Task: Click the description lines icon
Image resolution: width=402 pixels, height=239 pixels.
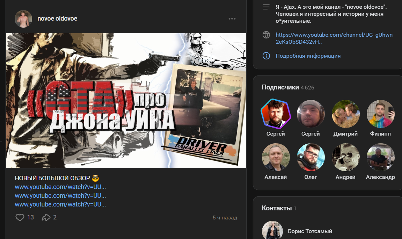Action: click(266, 7)
